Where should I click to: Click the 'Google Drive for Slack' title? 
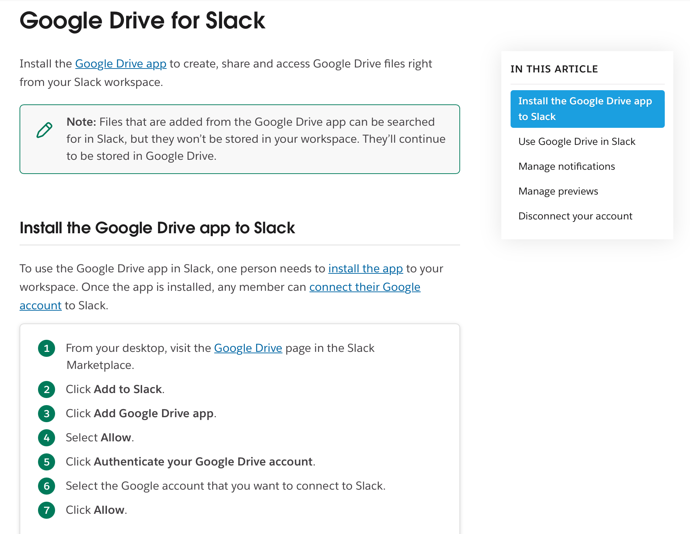point(142,21)
